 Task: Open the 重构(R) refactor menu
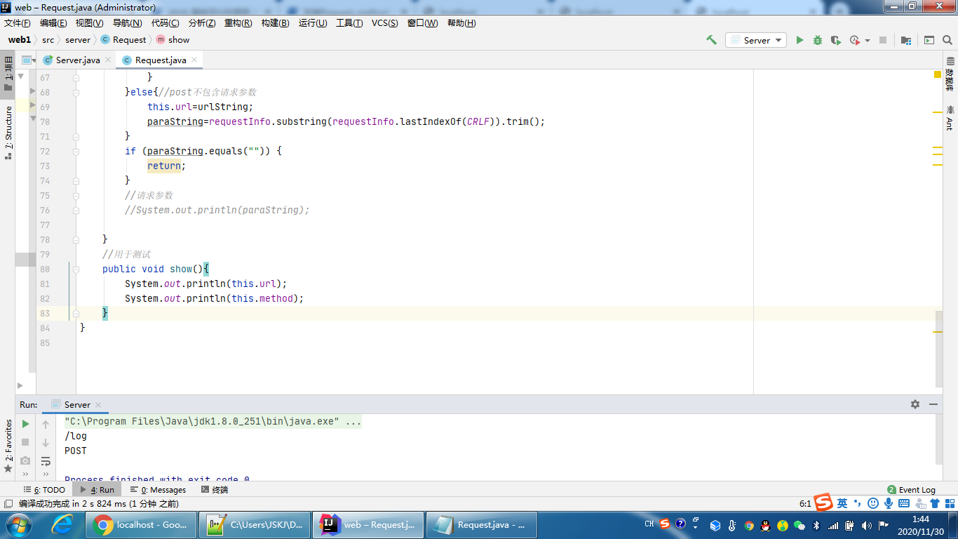tap(238, 23)
